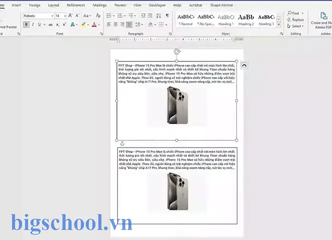Toggle Superscript formatting

coord(64,24)
